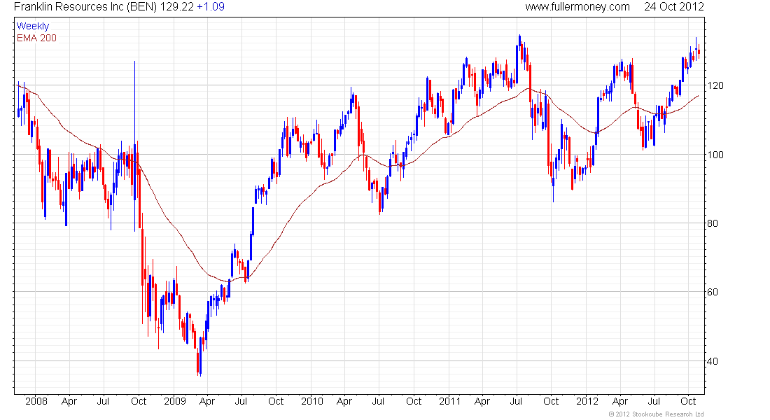The image size is (770, 420).
Task: Click the 120 price axis label
Action: coord(715,85)
